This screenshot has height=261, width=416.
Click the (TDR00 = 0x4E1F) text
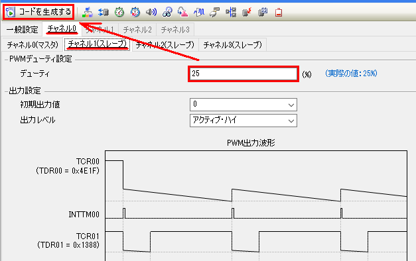pyautogui.click(x=68, y=171)
